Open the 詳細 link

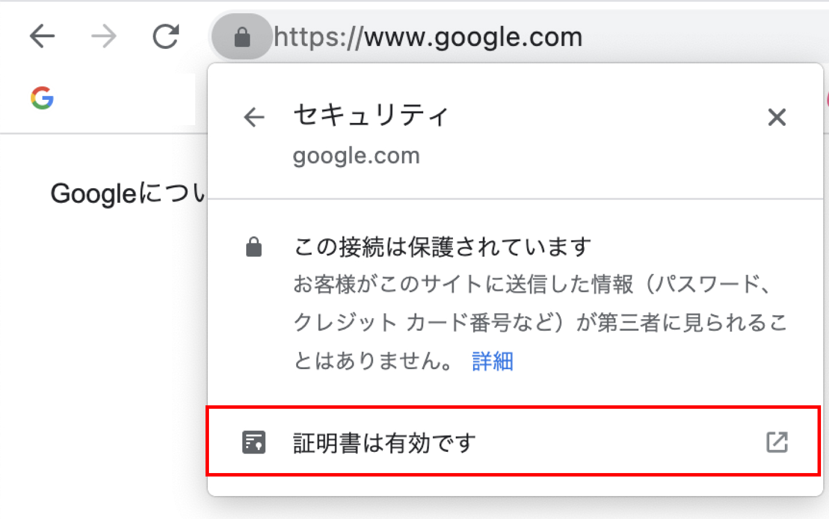click(x=492, y=362)
